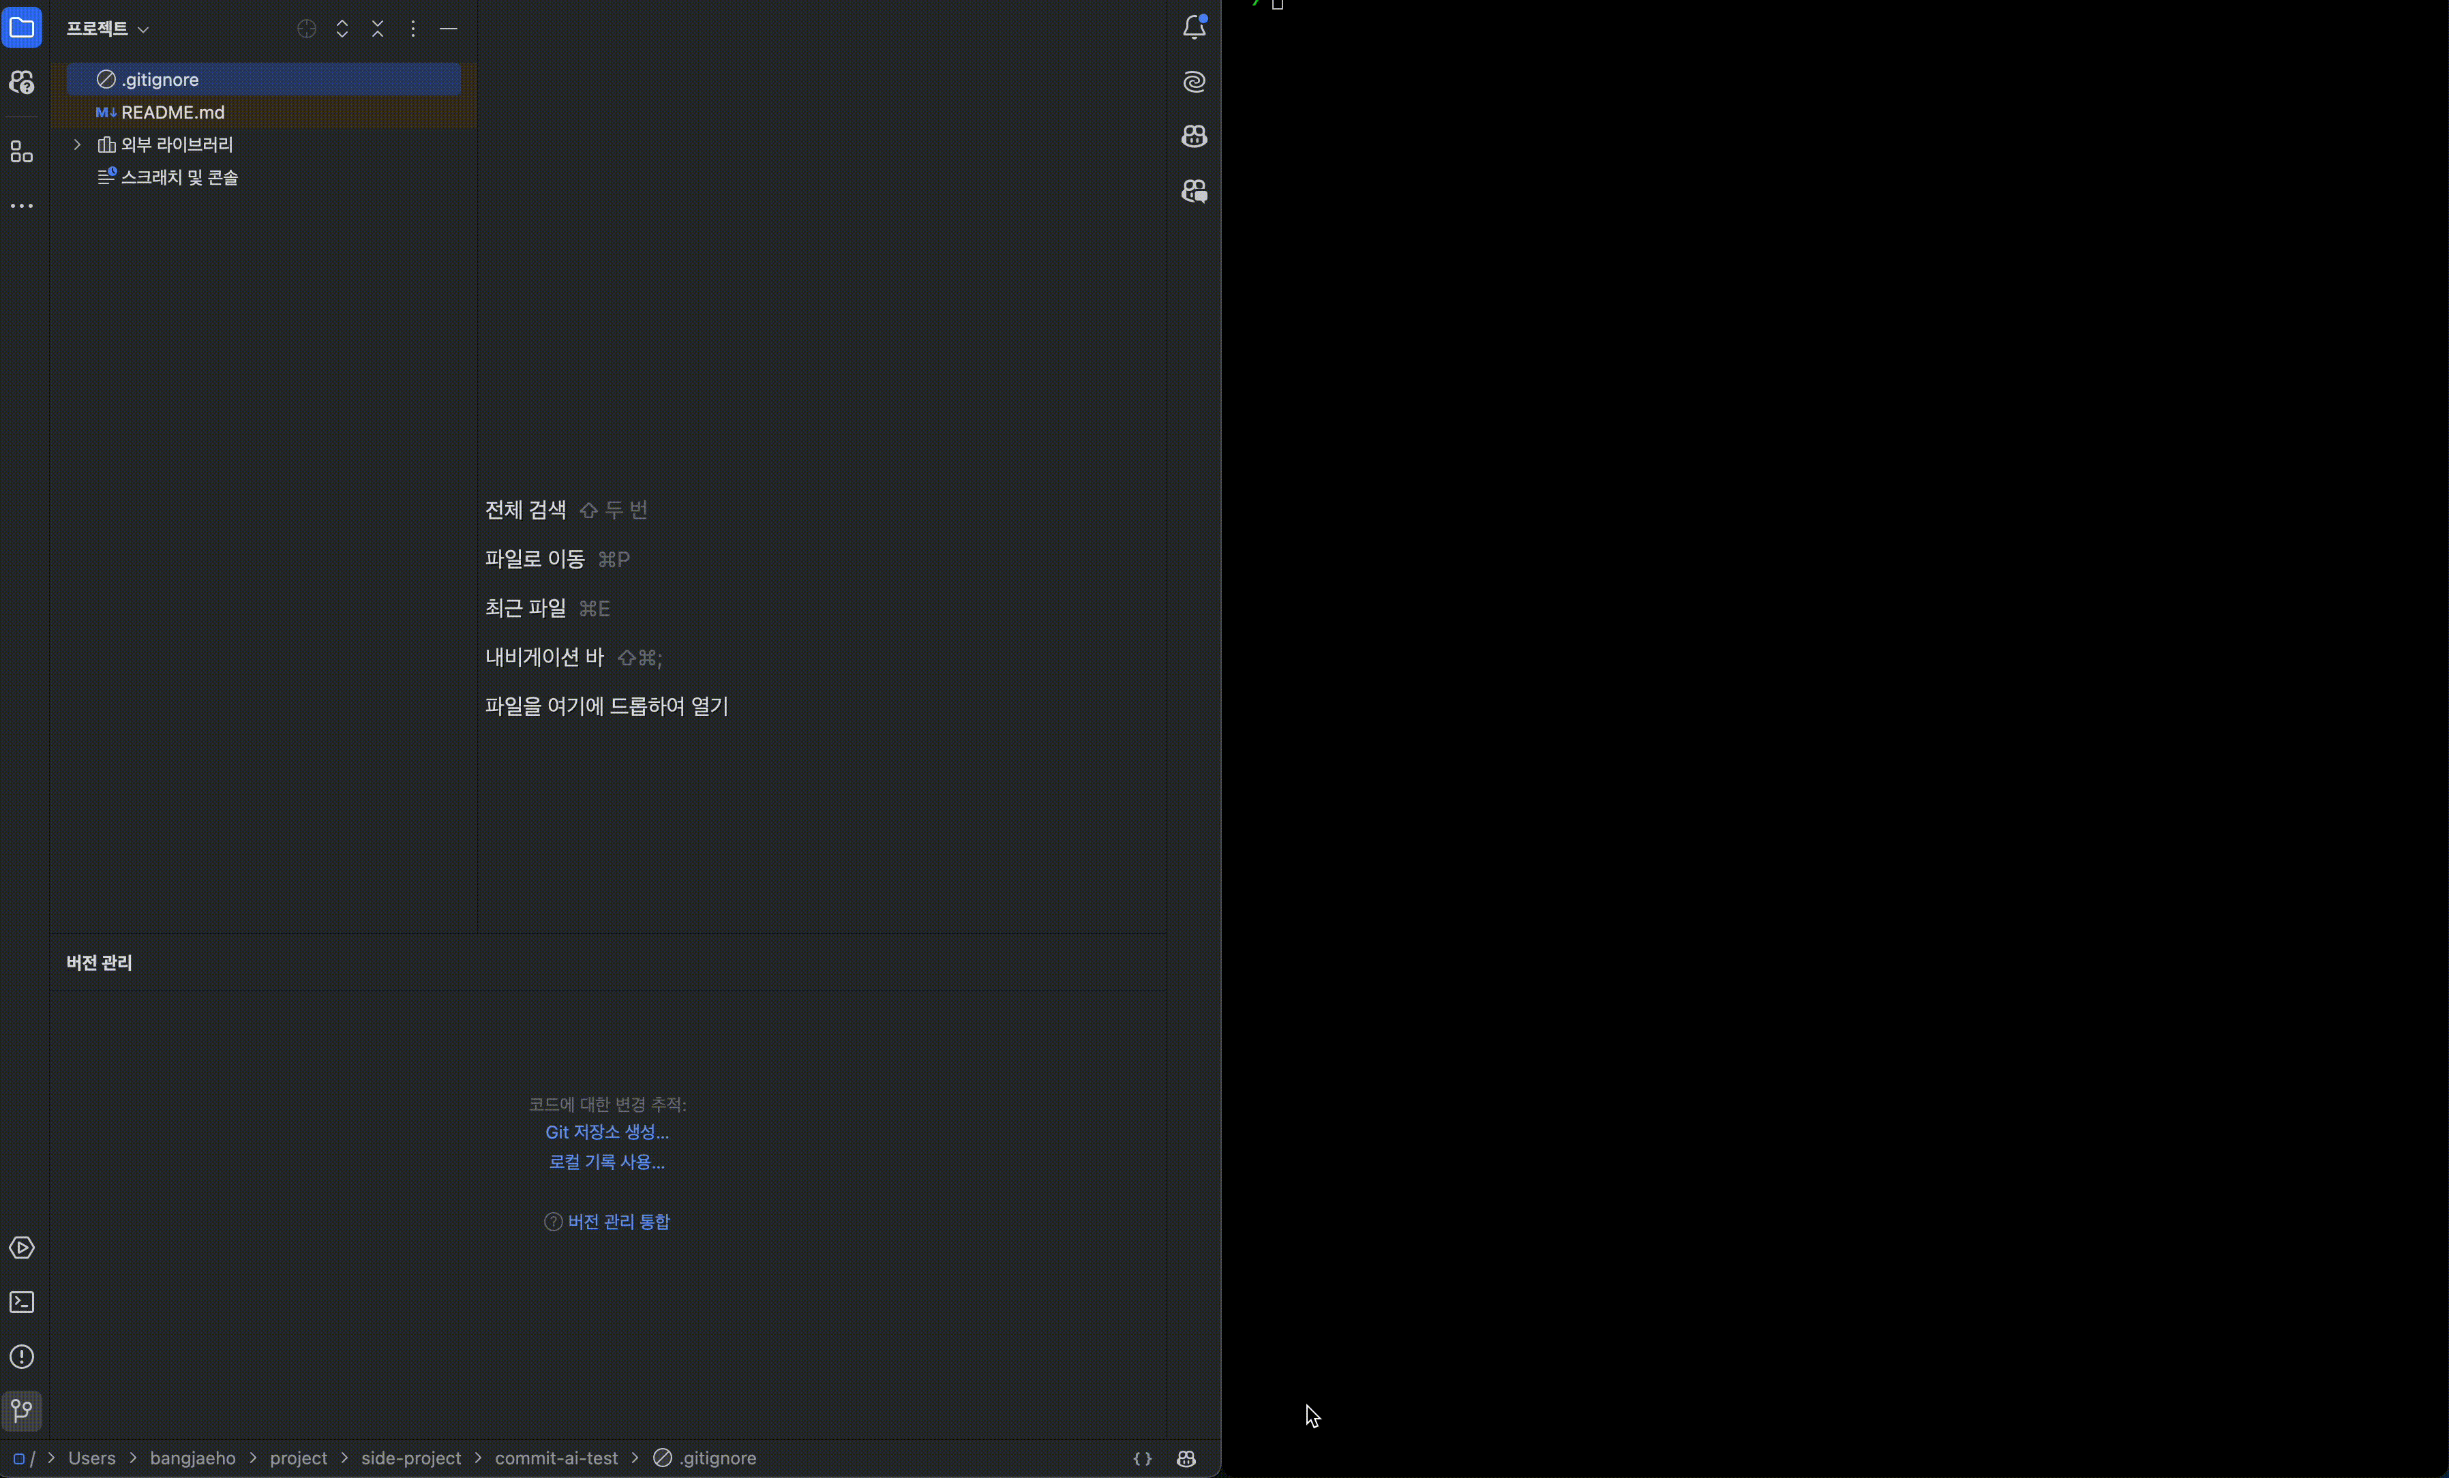The image size is (2449, 1478).
Task: Toggle the version control tool window
Action: [x=22, y=1411]
